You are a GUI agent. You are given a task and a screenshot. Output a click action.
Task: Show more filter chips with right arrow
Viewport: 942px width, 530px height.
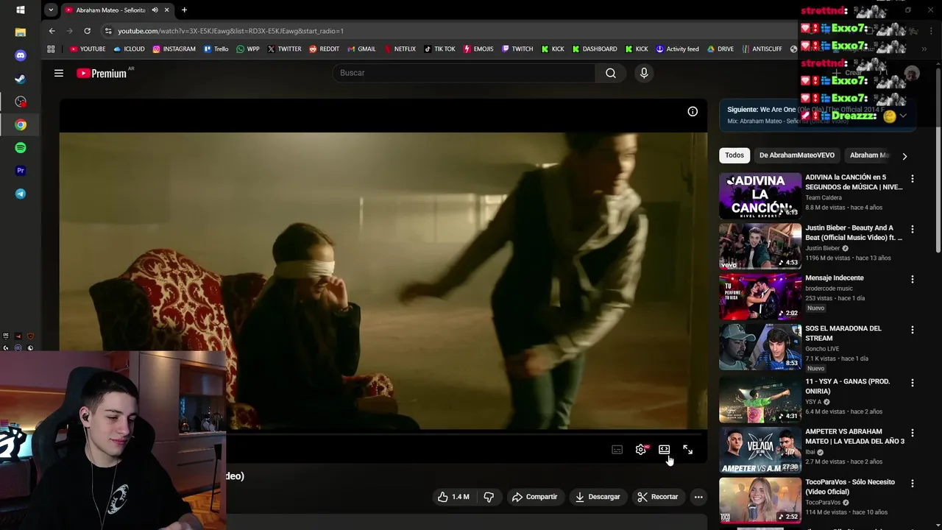click(x=904, y=156)
